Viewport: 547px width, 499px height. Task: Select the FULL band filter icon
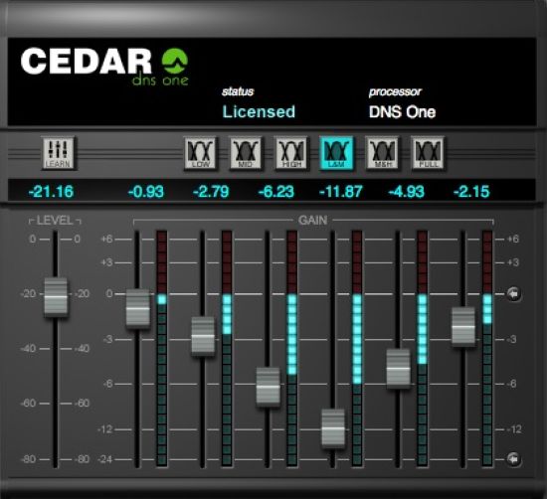(x=428, y=153)
